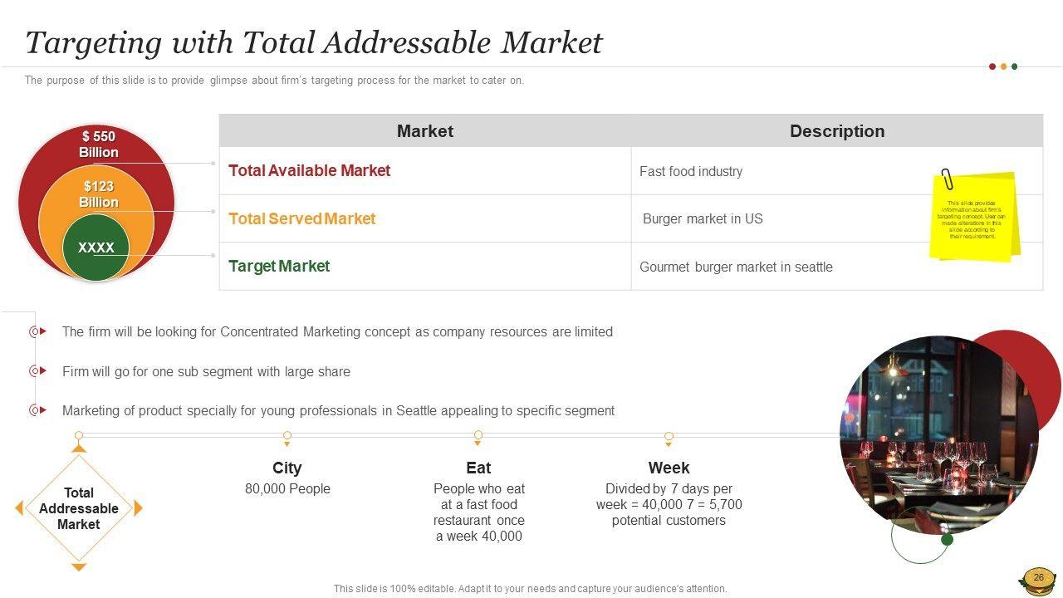Image resolution: width=1063 pixels, height=598 pixels.
Task: Select the orange $123 Billion circle
Action: [98, 194]
